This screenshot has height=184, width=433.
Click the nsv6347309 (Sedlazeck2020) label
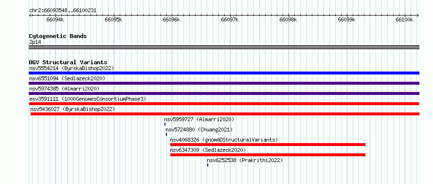[x=208, y=150]
